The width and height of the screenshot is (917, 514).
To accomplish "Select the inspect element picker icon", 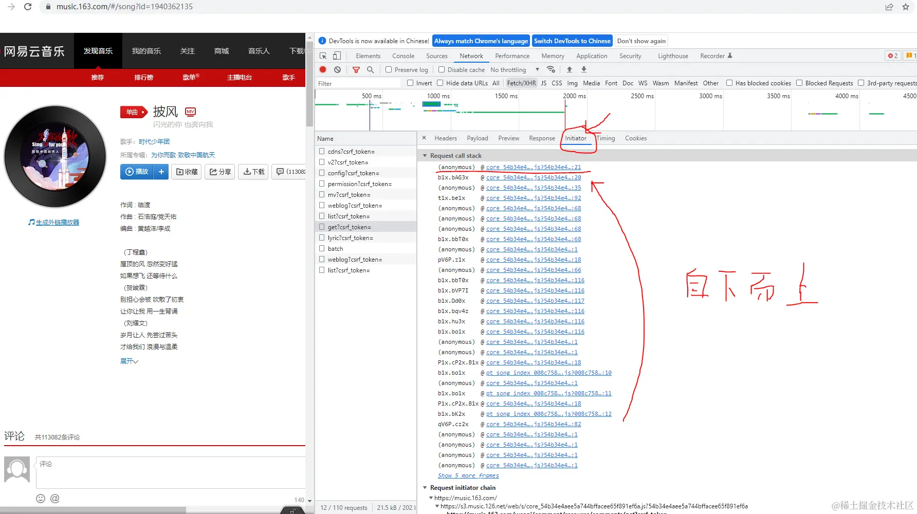I will [323, 56].
